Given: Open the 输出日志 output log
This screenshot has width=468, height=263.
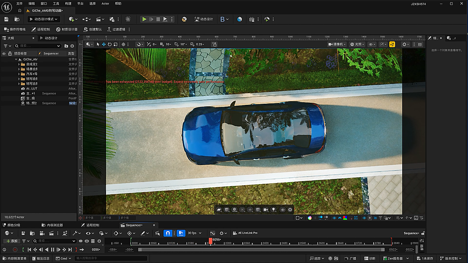Looking at the screenshot, I should point(41,259).
